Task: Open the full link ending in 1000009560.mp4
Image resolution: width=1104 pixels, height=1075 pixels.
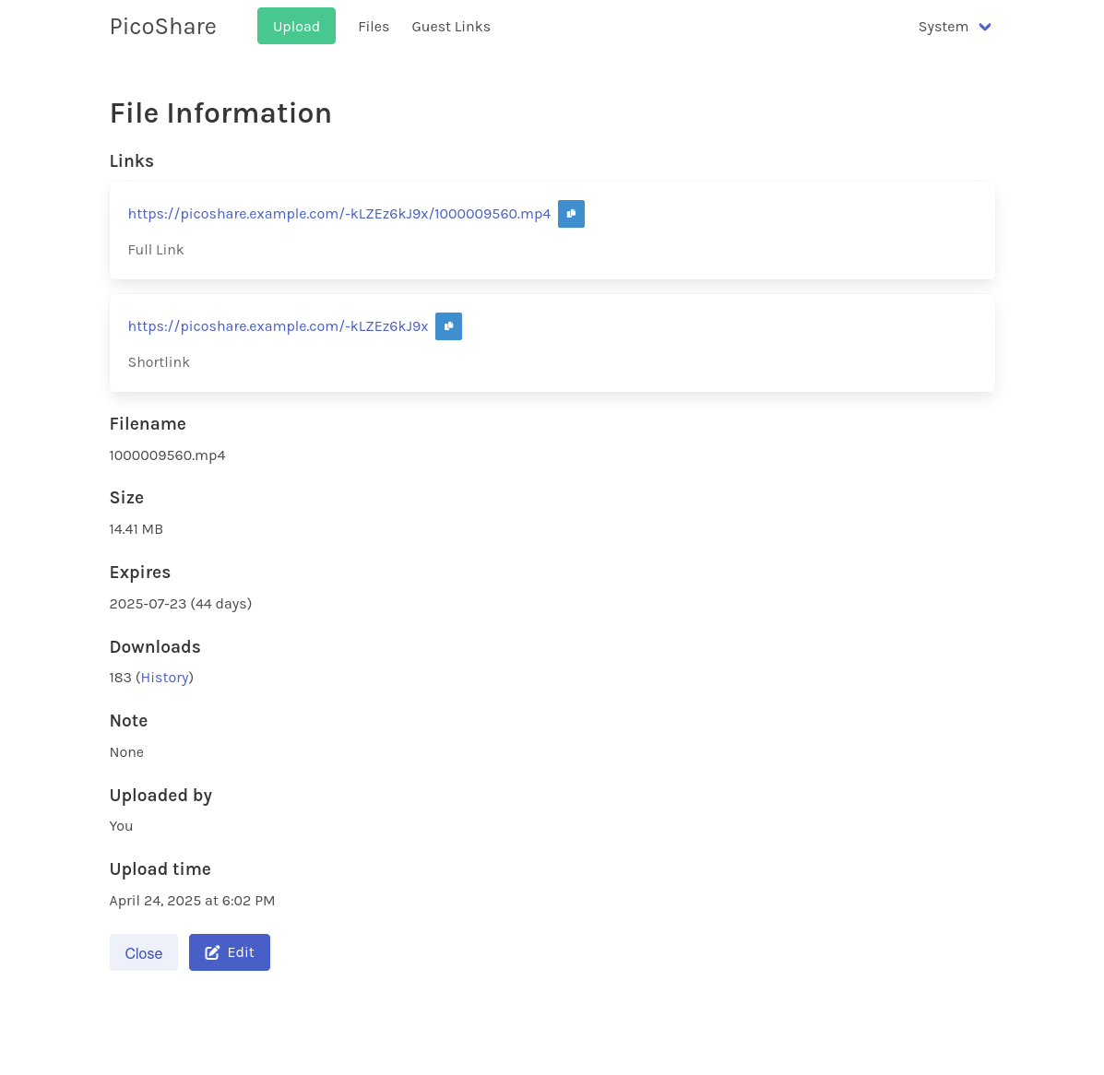Action: tap(339, 214)
